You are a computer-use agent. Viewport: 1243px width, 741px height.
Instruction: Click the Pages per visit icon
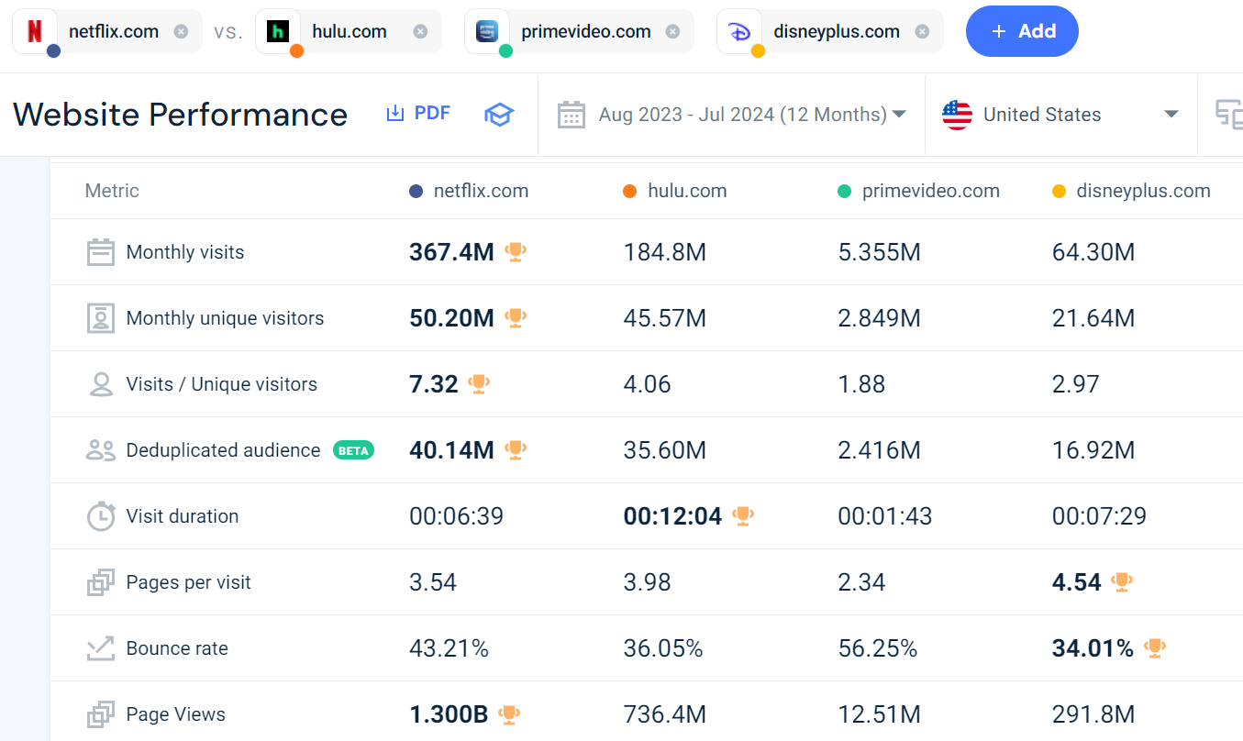click(x=100, y=582)
